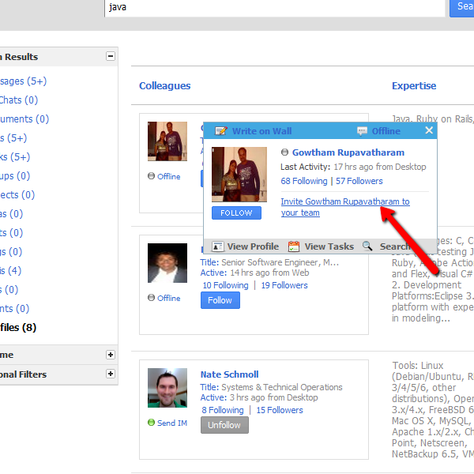Click 57 Followers link
Viewport: 474px width, 474px height.
pyautogui.click(x=359, y=181)
